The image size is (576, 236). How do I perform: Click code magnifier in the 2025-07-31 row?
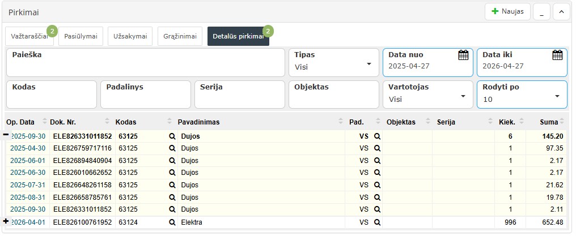(172, 185)
